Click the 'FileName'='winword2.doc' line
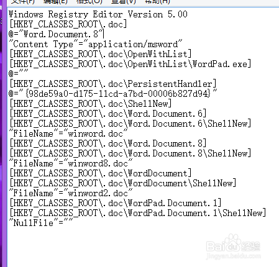Image resolution: width=279 pixels, height=267 pixels. pyautogui.click(x=71, y=193)
